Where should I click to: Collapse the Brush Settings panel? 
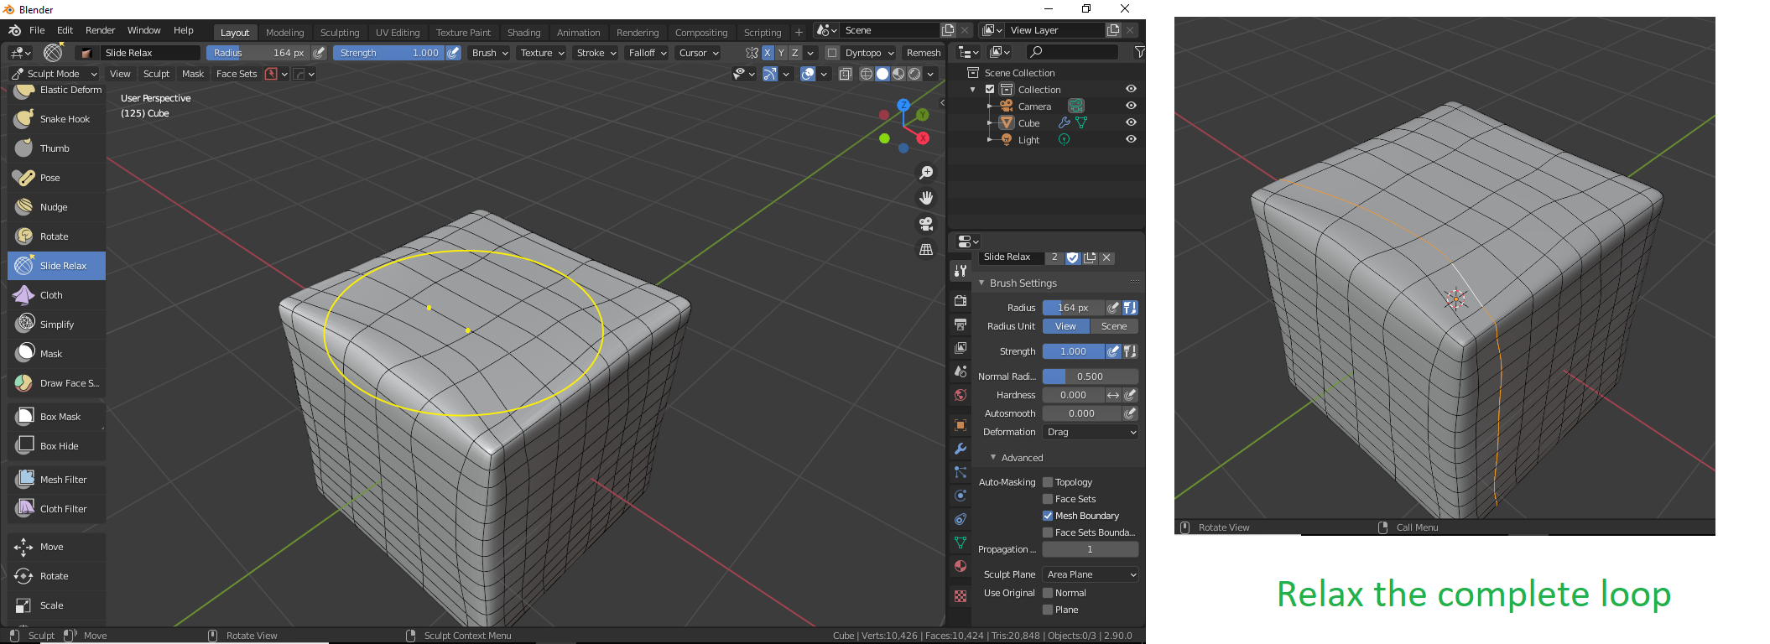pos(981,283)
